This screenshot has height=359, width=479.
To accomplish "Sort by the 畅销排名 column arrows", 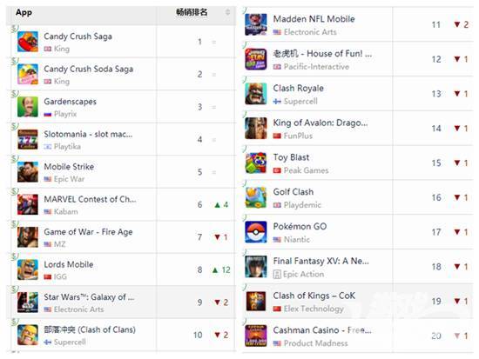I will [227, 12].
